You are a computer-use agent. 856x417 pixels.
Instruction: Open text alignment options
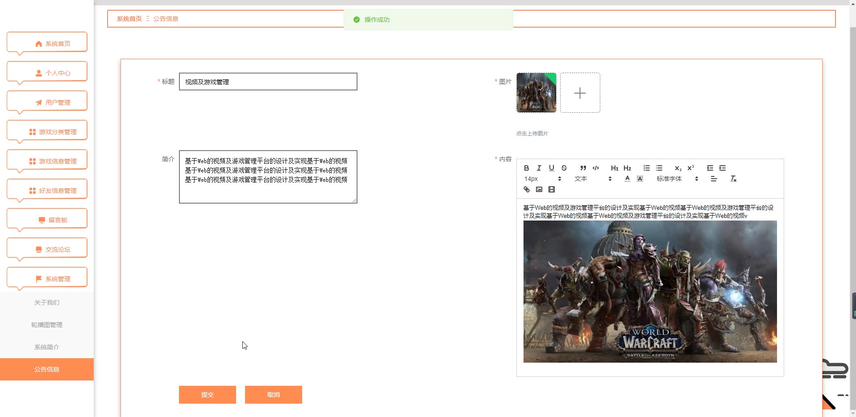[x=714, y=179]
